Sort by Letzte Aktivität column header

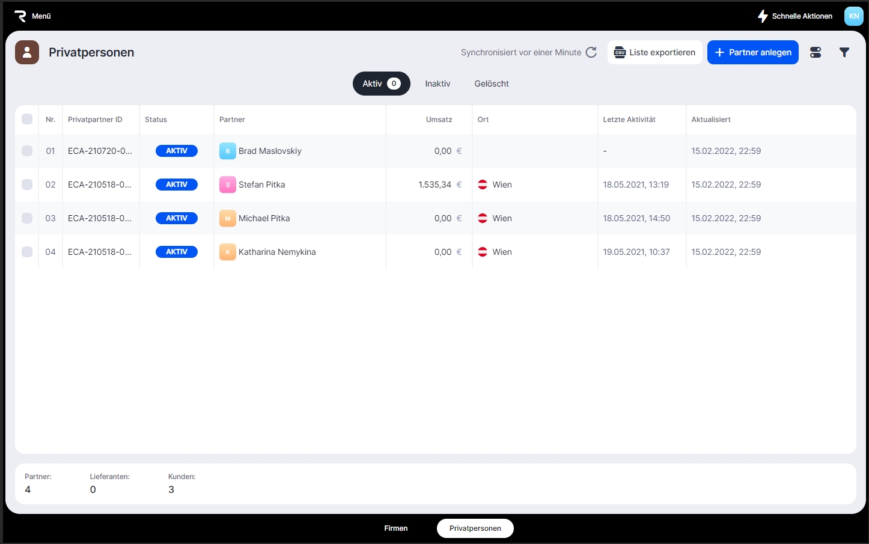[x=629, y=120]
